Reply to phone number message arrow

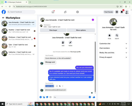click(x=60, y=86)
